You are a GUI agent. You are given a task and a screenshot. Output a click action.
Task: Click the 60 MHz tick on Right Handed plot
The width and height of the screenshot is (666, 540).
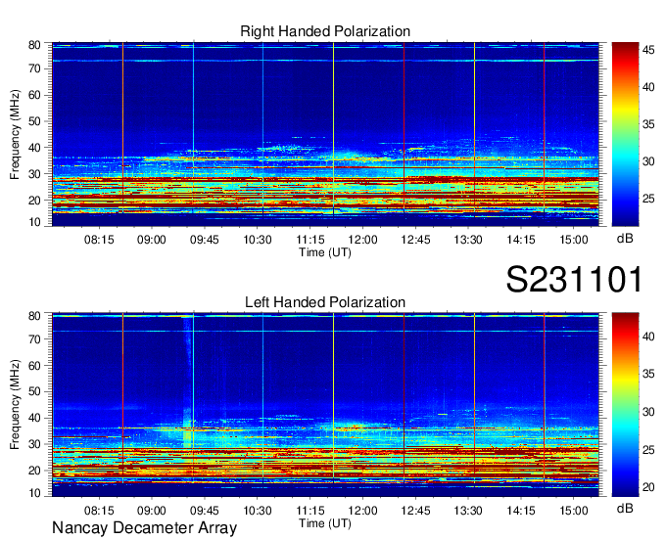pos(34,95)
